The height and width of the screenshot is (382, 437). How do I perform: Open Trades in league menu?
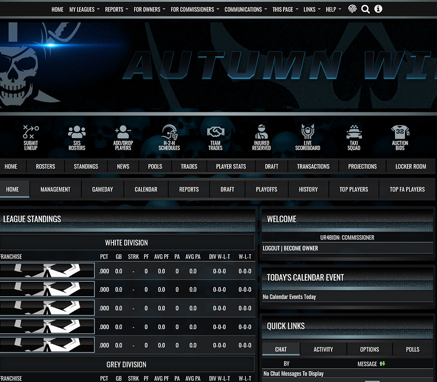189,166
